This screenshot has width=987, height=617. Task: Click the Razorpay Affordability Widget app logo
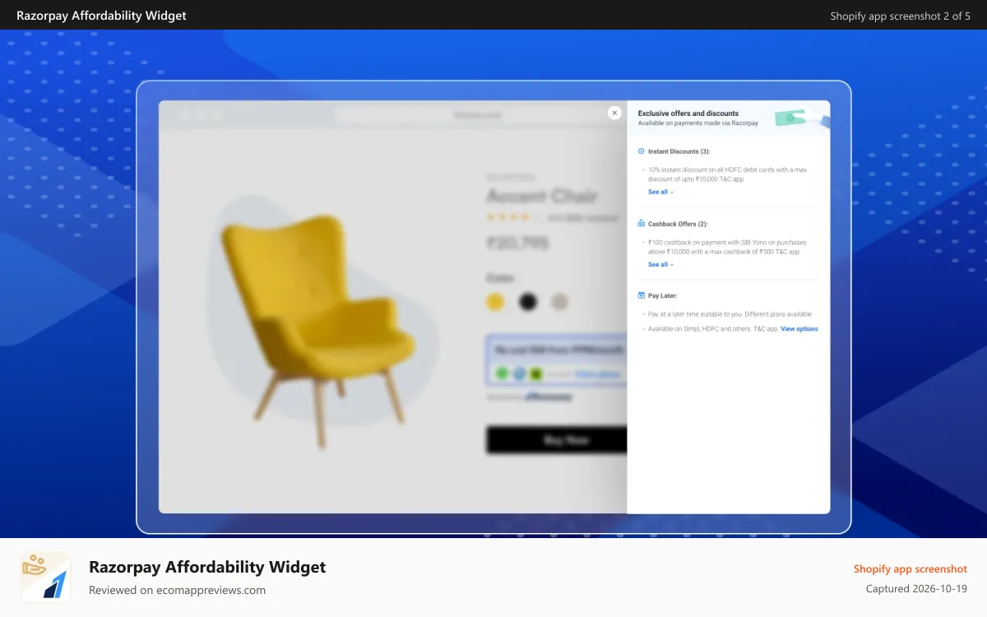(45, 577)
